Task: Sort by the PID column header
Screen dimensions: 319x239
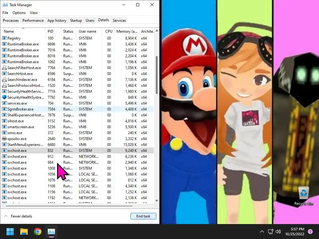Action: 53,31
